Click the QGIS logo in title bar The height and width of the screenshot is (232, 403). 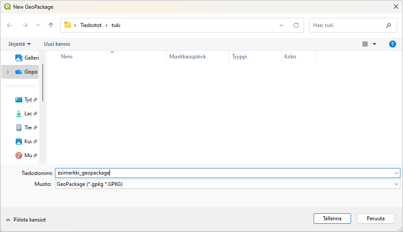tap(7, 7)
